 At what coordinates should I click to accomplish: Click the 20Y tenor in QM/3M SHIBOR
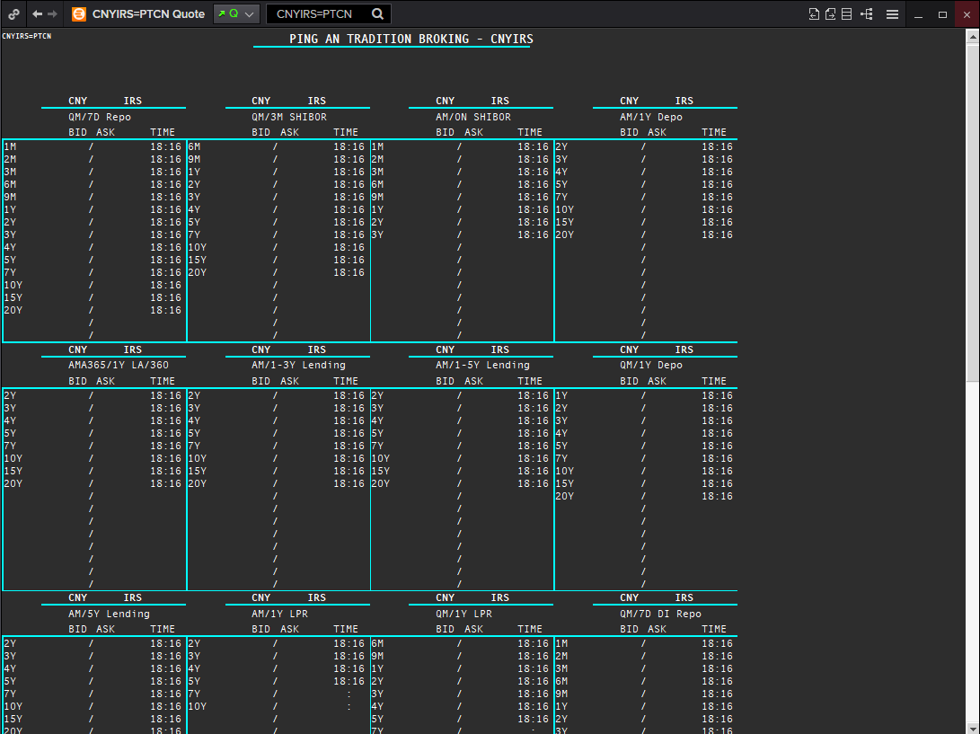(x=198, y=272)
